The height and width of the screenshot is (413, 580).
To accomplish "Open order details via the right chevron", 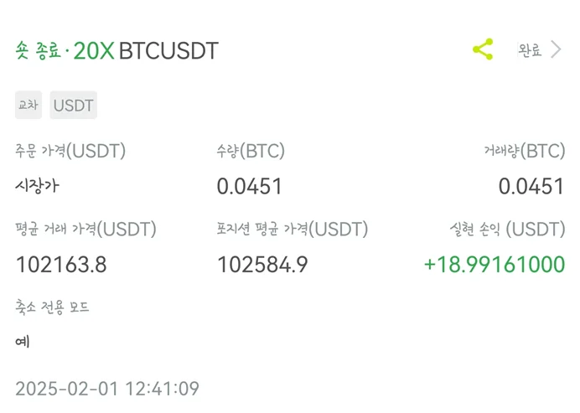I will (x=556, y=50).
